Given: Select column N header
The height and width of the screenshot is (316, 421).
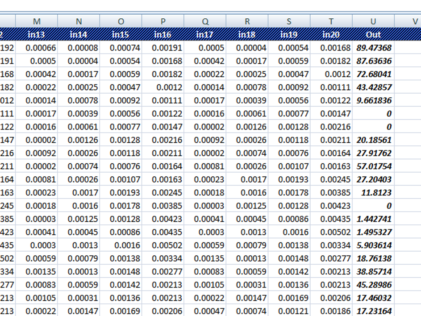Looking at the screenshot, I should click(78, 21).
